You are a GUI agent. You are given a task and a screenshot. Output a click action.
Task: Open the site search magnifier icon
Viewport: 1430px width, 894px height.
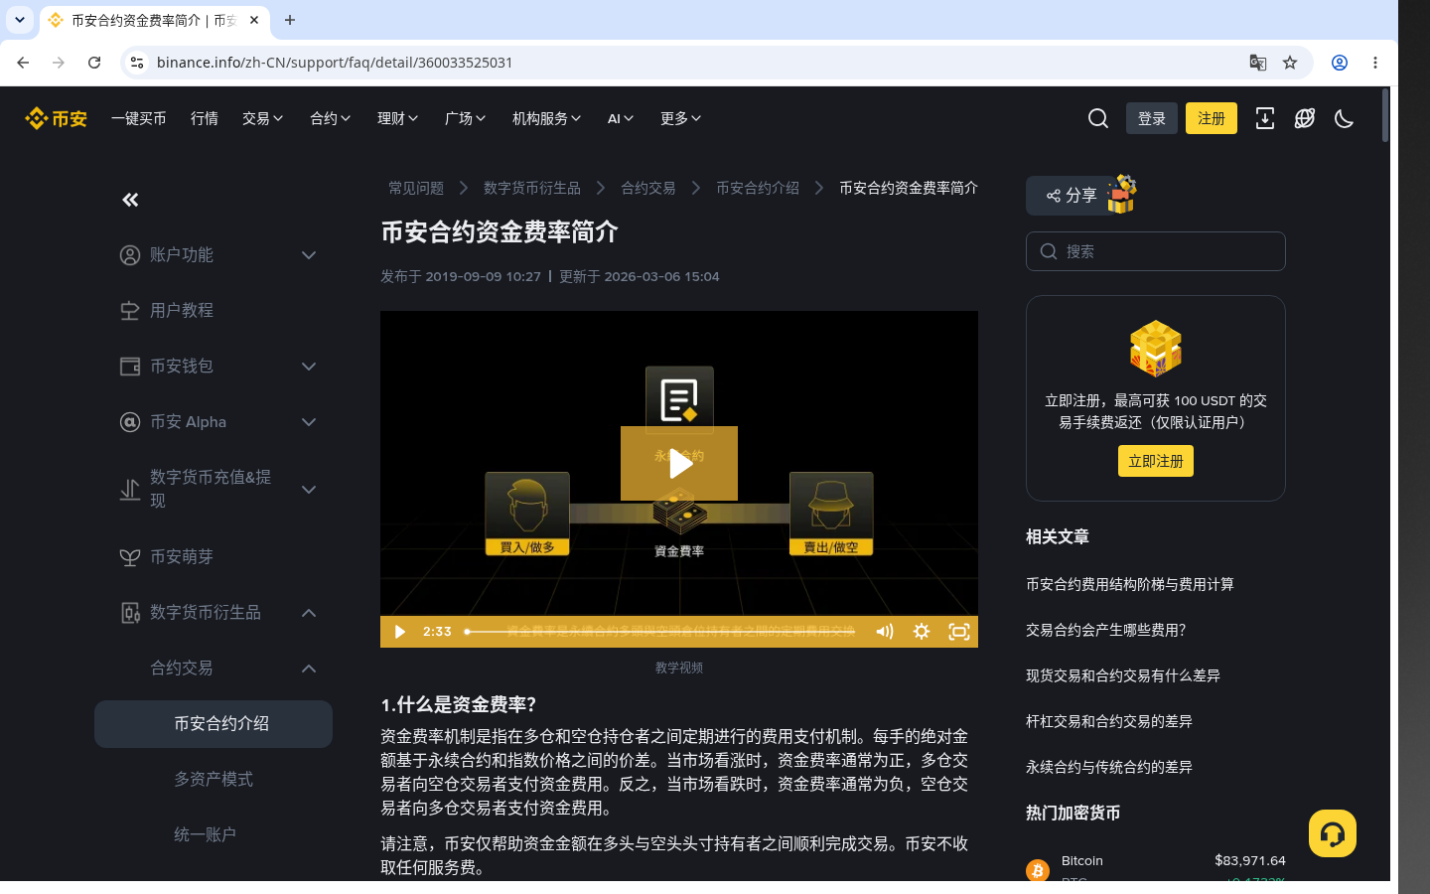(1098, 118)
